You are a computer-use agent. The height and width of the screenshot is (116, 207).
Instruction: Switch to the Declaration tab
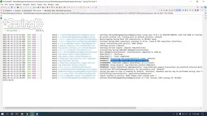pos(27,11)
